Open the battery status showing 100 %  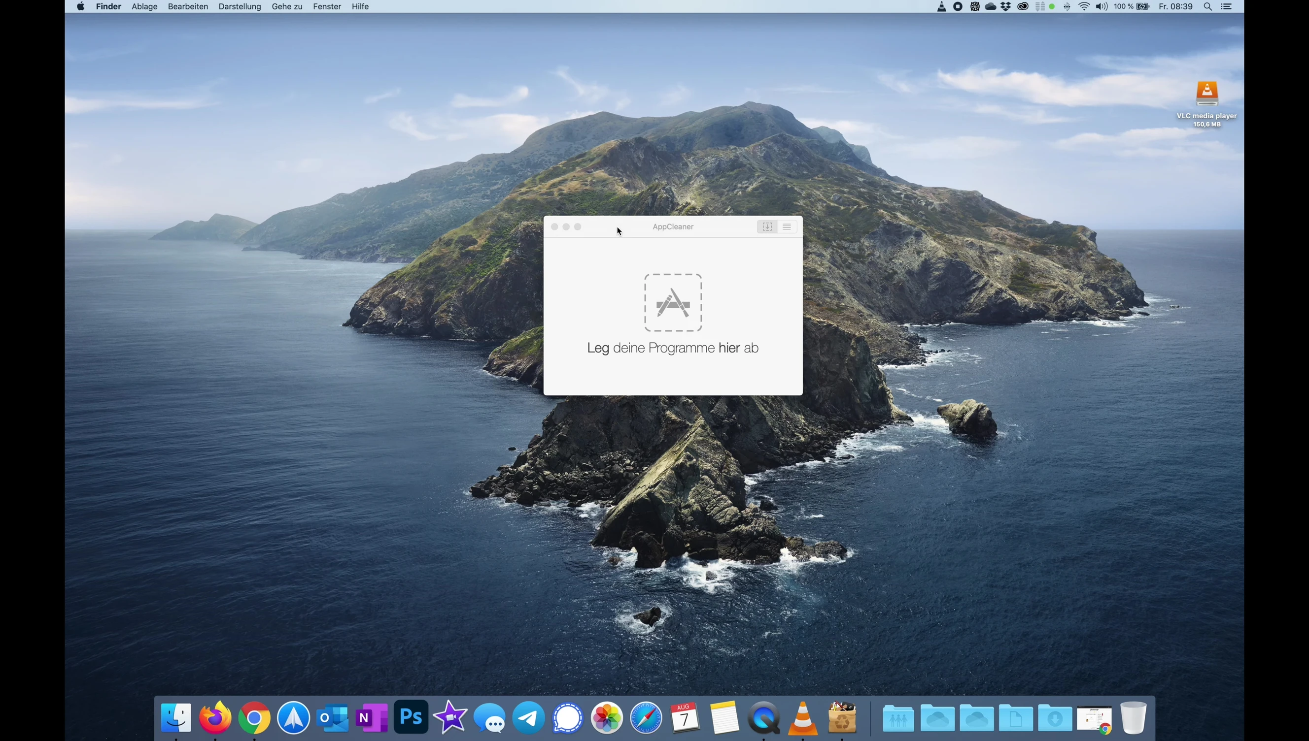[x=1131, y=6]
